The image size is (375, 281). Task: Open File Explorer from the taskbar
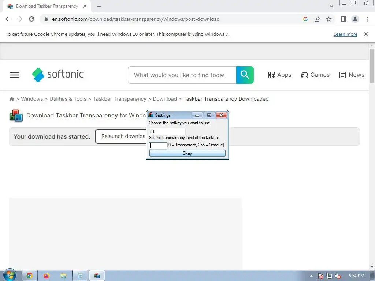[63, 276]
